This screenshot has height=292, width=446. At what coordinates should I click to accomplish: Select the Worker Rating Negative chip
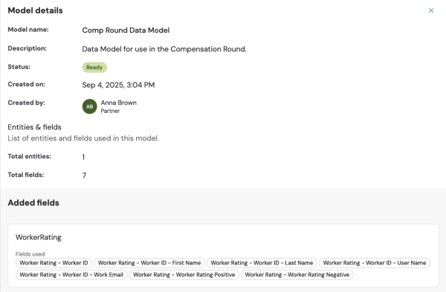pyautogui.click(x=297, y=275)
